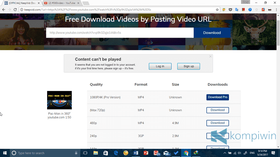Click the video URL input field

(120, 33)
